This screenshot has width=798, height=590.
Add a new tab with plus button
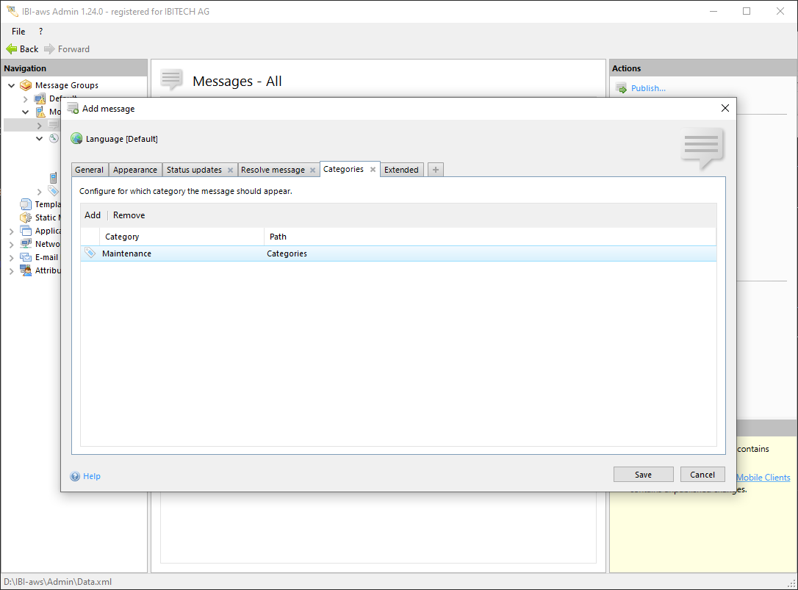[435, 170]
